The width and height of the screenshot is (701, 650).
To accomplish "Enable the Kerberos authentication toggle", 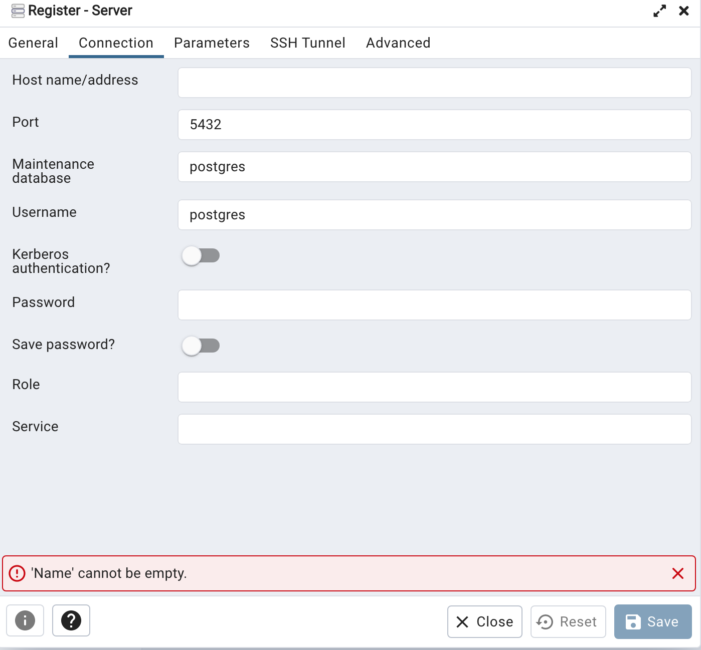I will pos(201,256).
